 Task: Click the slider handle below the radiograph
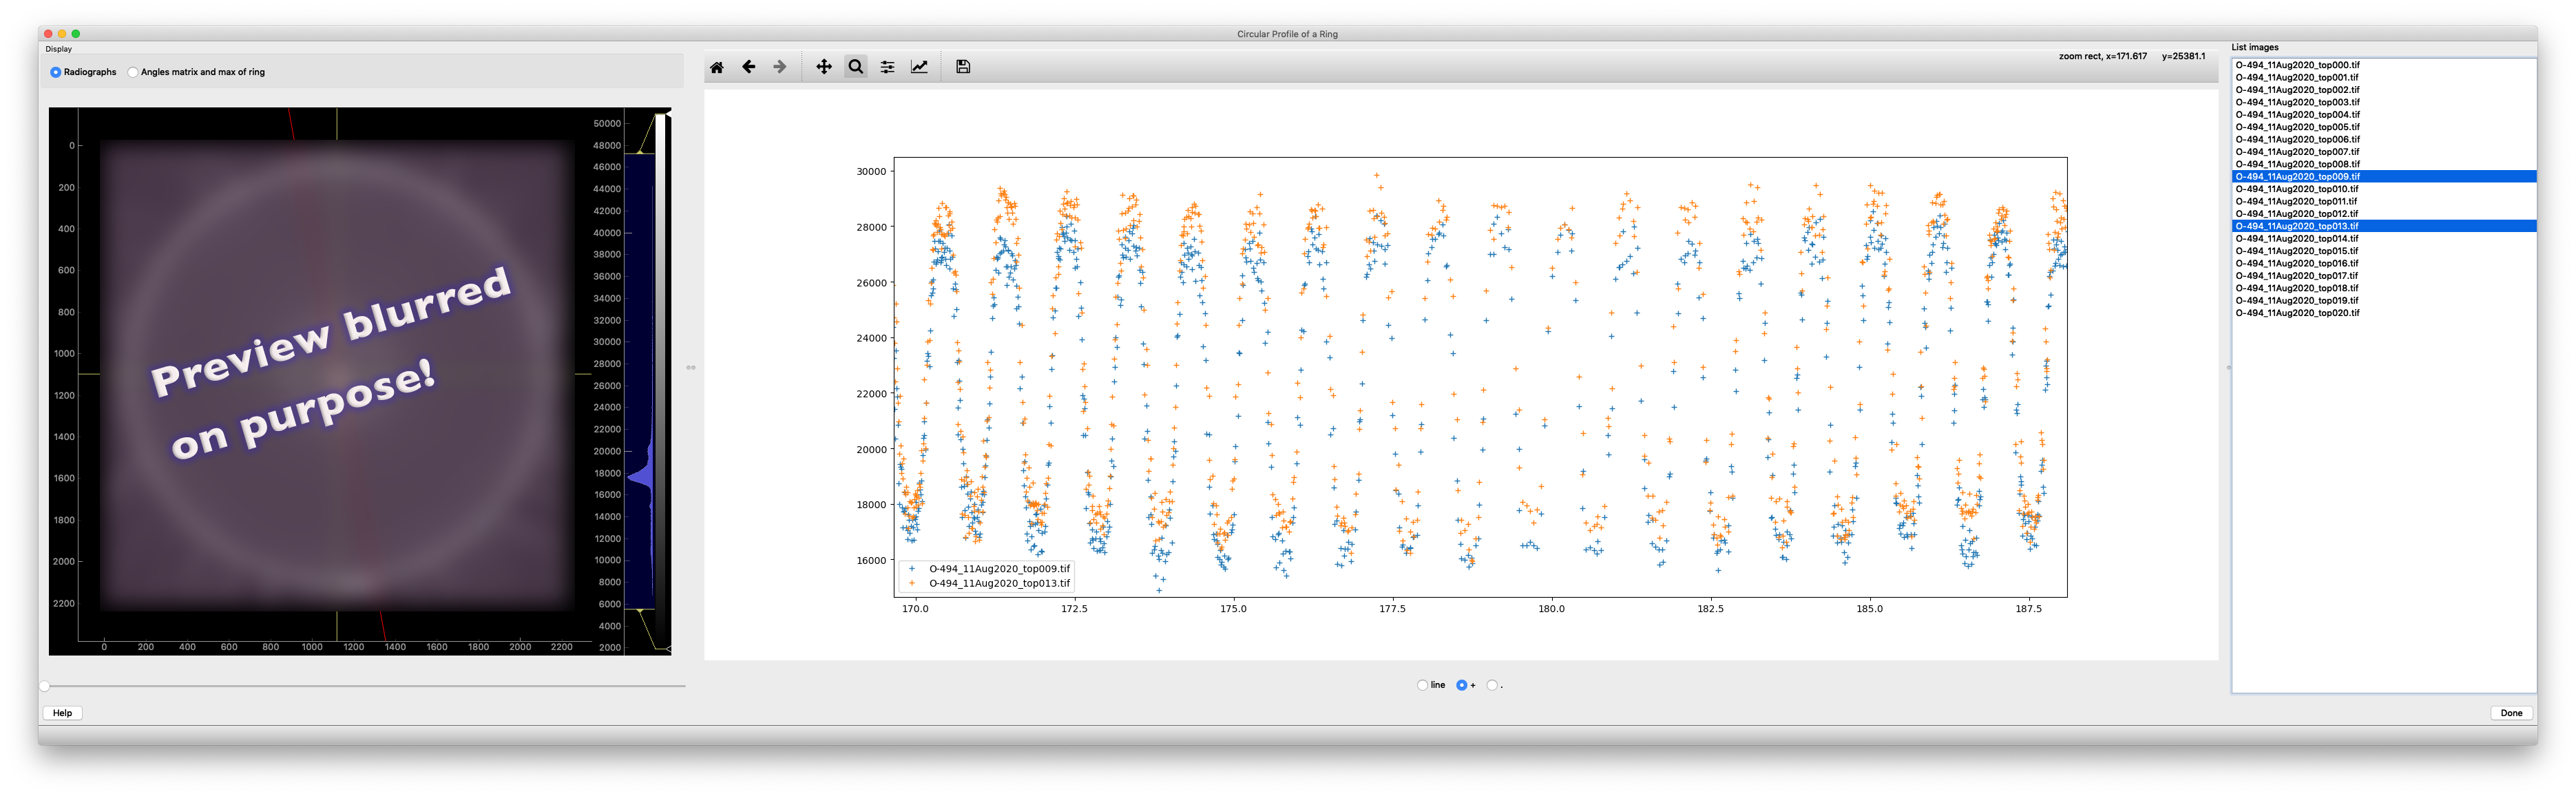click(x=44, y=686)
